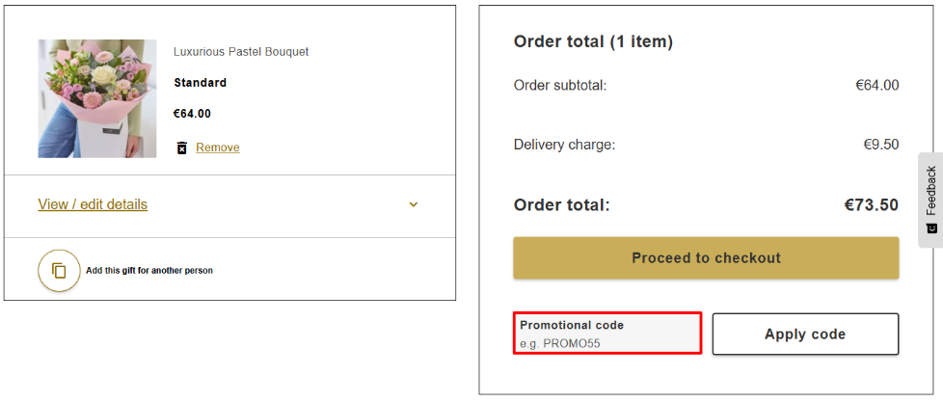Click the €73.50 order total amount
This screenshot has height=402, width=943.
tap(872, 205)
